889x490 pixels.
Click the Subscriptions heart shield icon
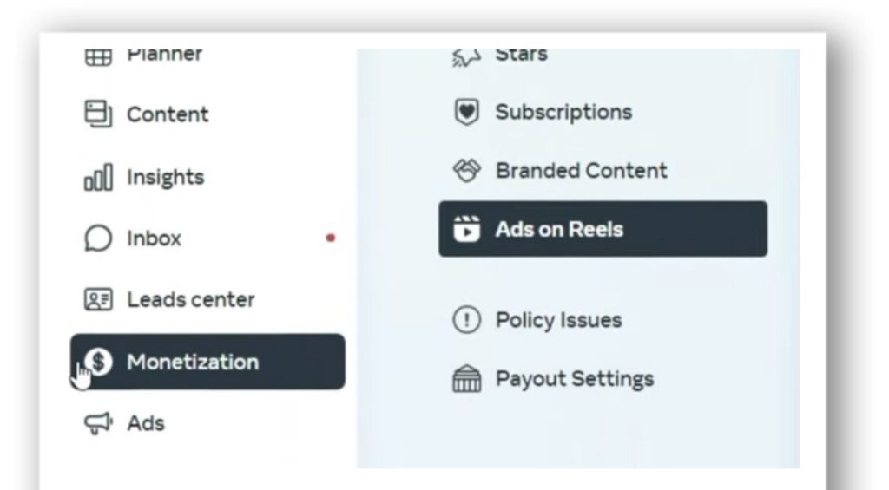point(466,113)
